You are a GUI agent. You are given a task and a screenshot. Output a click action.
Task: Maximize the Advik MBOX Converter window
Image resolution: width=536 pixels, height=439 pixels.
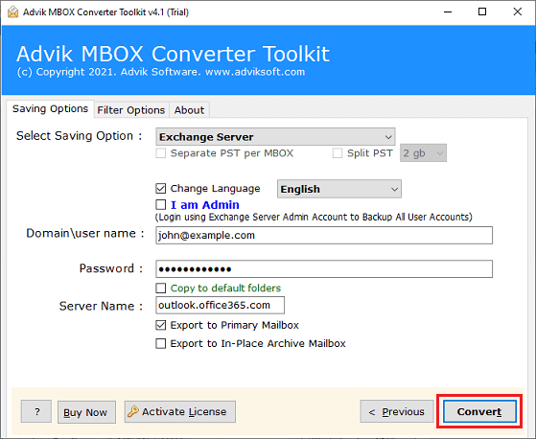(x=482, y=12)
